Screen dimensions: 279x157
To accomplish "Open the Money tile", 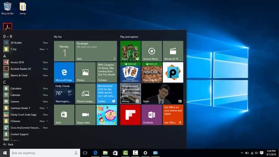I will (x=130, y=94).
